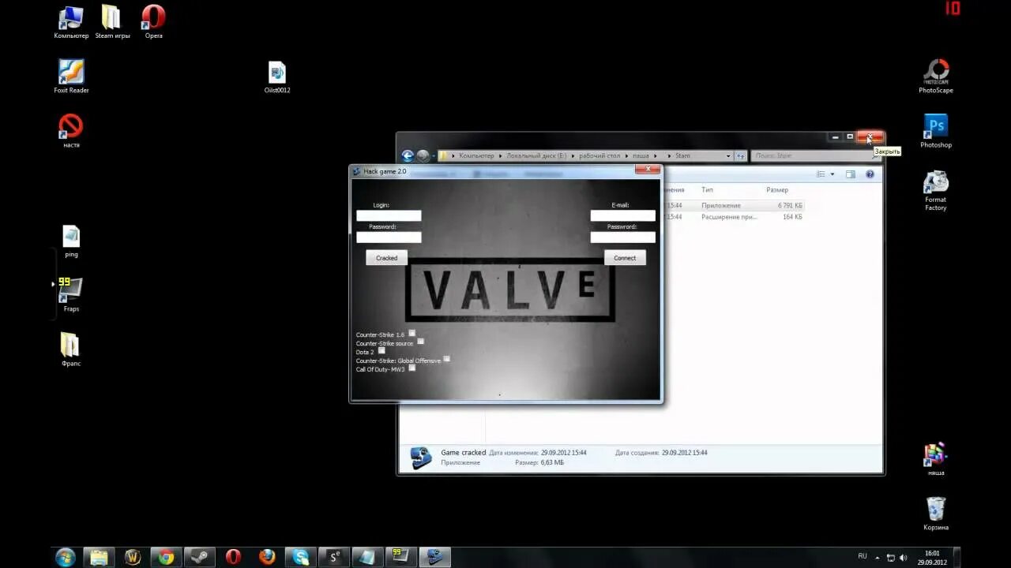This screenshot has height=568, width=1011.
Task: Enable the Dota 2 checkbox
Action: coord(381,350)
